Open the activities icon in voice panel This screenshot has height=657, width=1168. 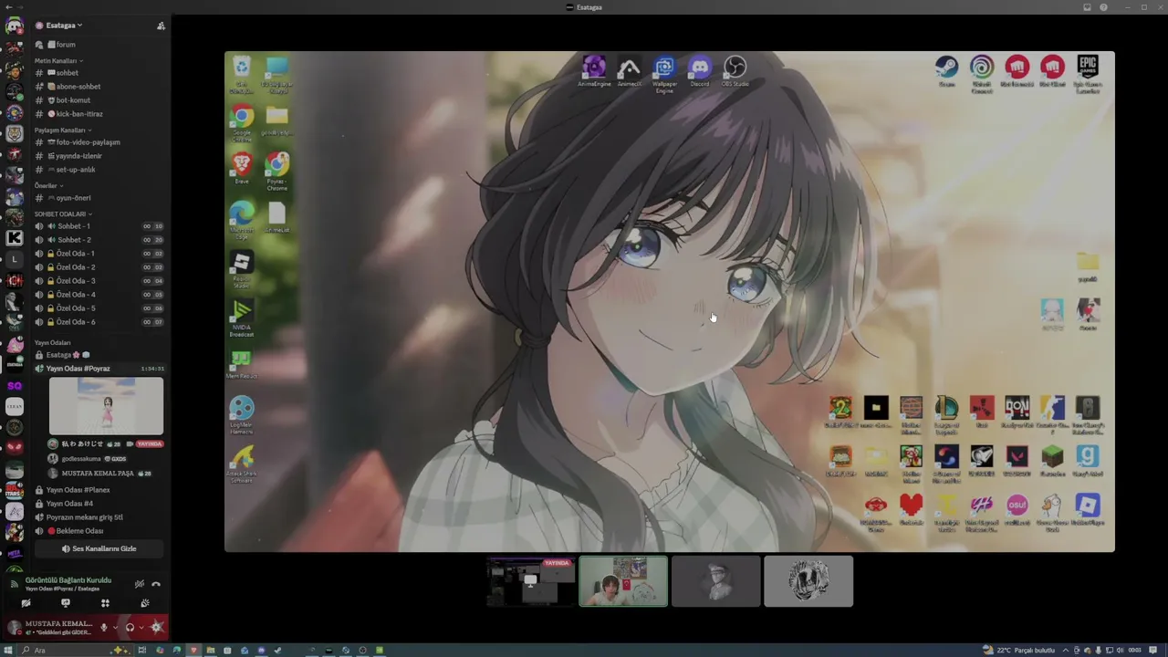pos(105,603)
